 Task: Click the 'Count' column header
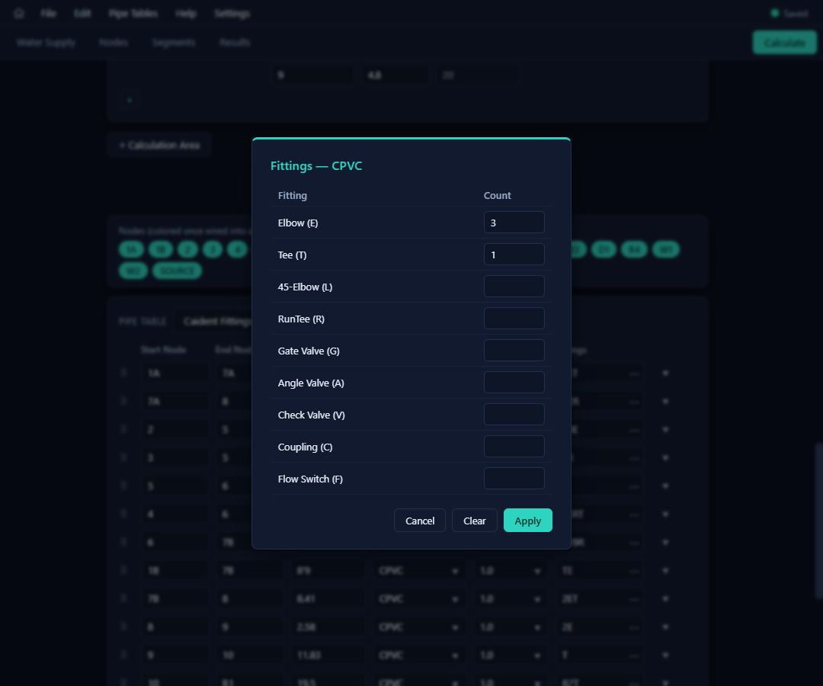click(x=497, y=195)
